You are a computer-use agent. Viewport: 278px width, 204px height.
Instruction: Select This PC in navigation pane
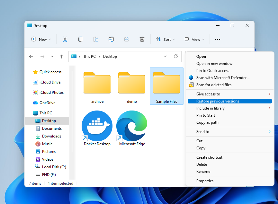pos(42,113)
